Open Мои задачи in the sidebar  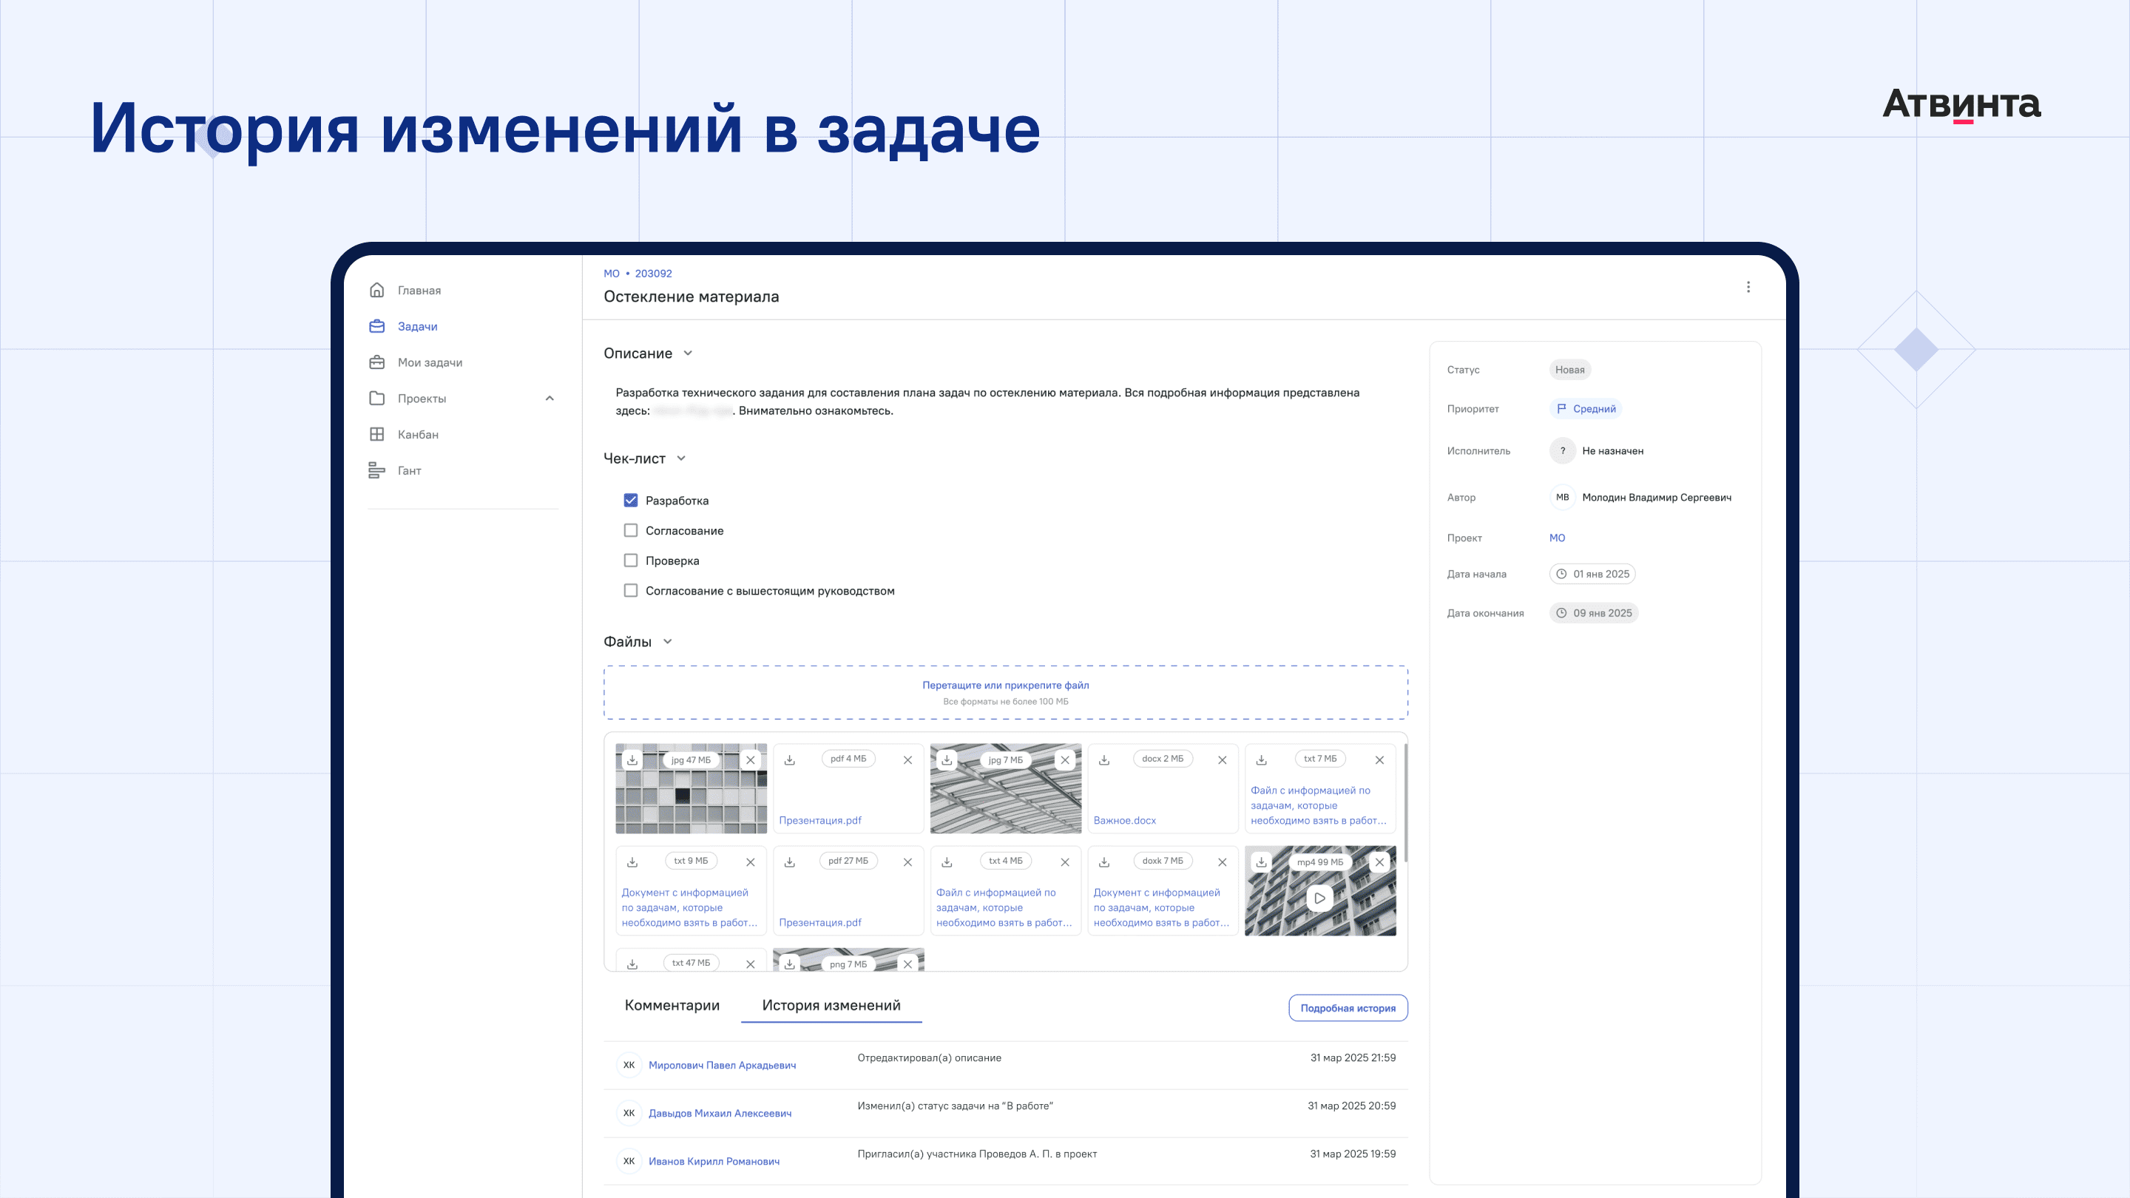(x=429, y=362)
